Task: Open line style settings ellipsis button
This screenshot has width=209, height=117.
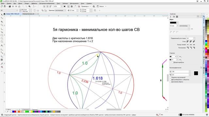Action: pyautogui.click(x=192, y=29)
